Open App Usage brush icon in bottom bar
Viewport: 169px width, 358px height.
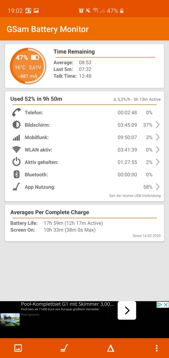[x=64, y=348]
